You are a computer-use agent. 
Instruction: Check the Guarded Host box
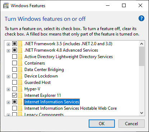[x=14, y=82]
